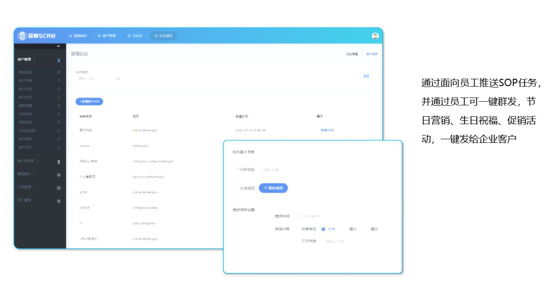Switch to the 企业微信 top tab

163,36
